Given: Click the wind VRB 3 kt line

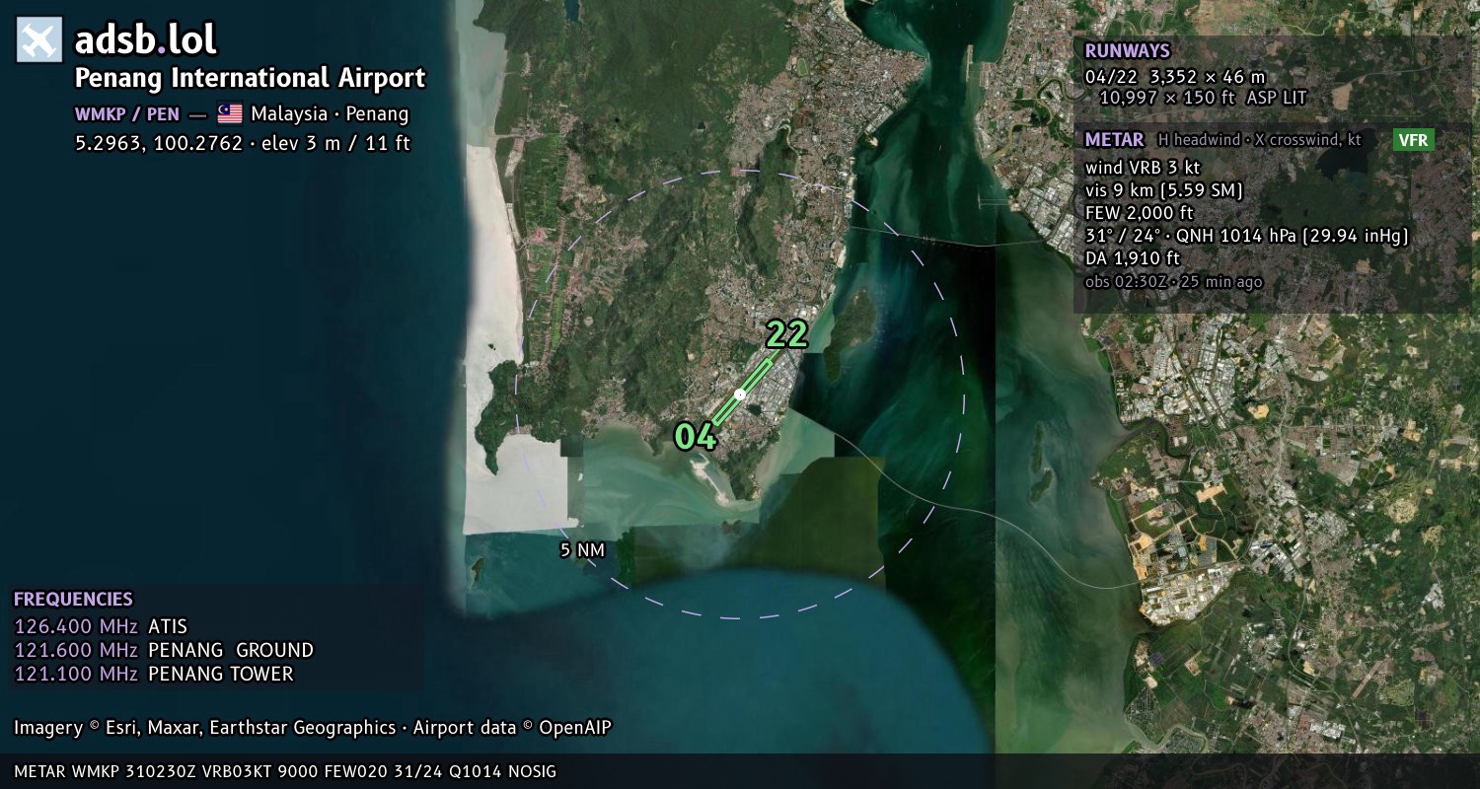Looking at the screenshot, I should click(x=1143, y=168).
